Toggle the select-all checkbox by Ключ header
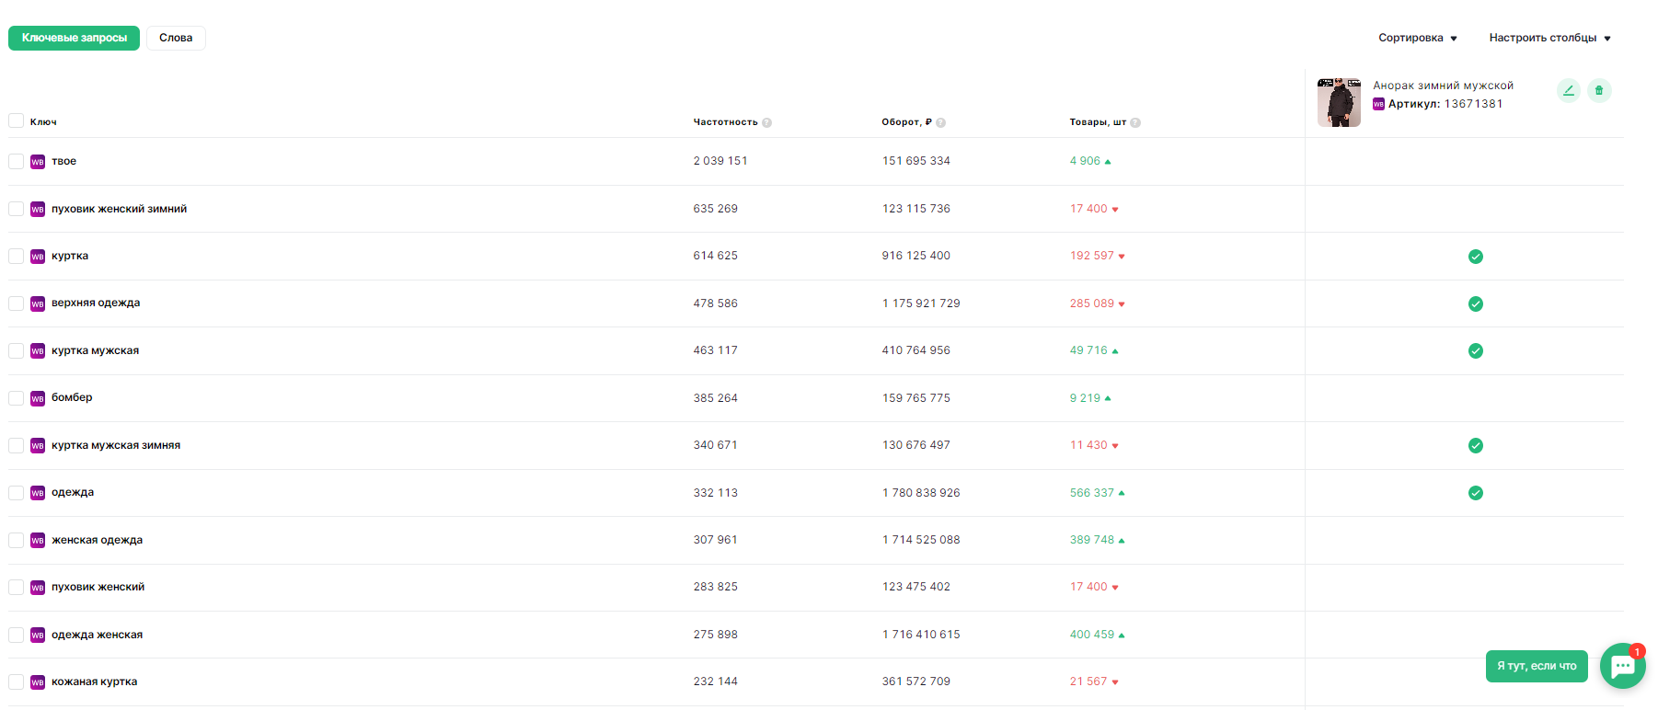Image resolution: width=1658 pixels, height=710 pixels. [x=16, y=120]
